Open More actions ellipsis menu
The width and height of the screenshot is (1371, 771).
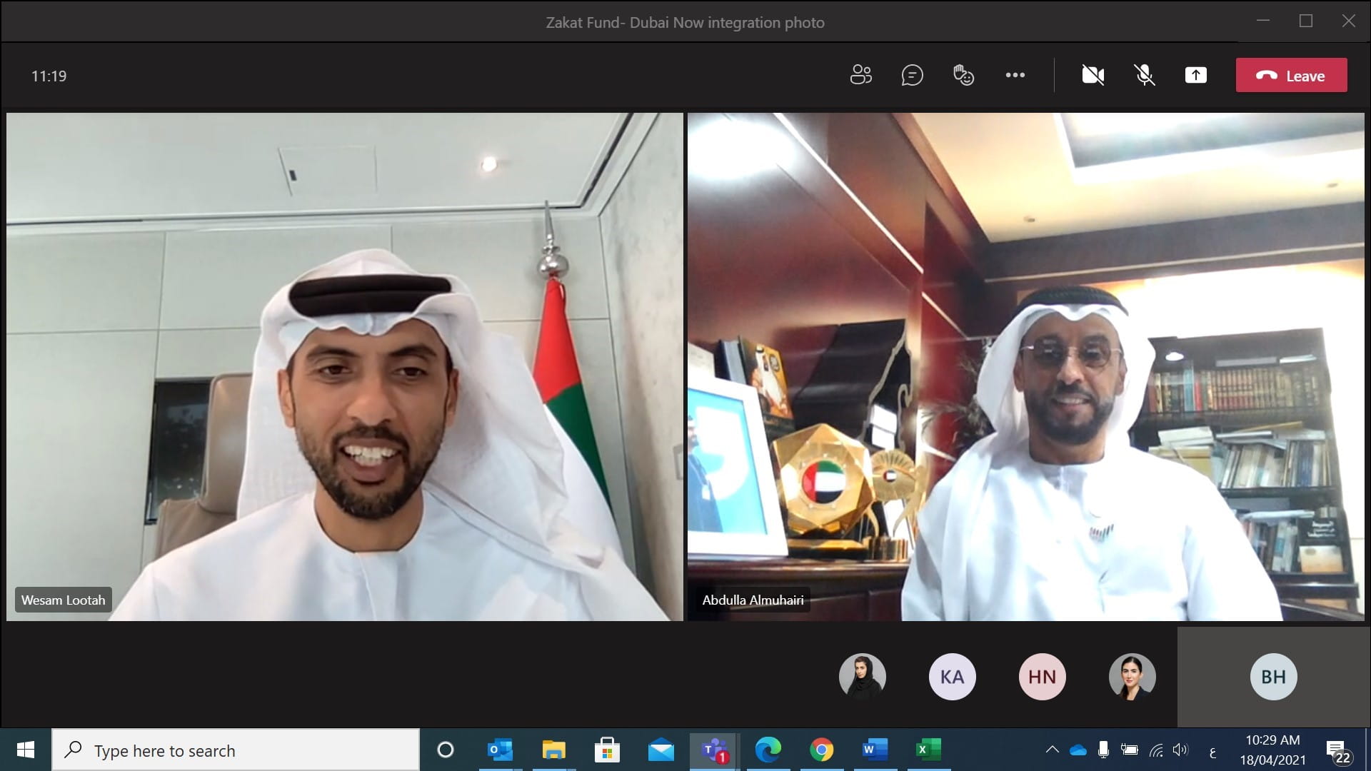1015,75
